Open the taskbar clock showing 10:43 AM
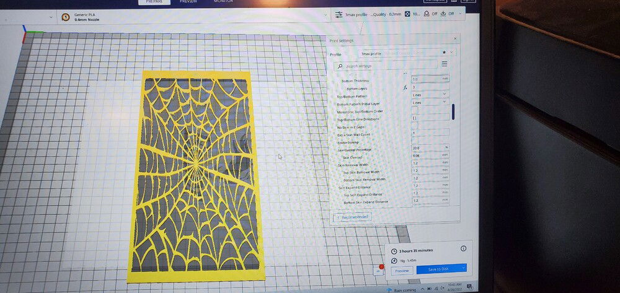The height and width of the screenshot is (293, 620). pyautogui.click(x=454, y=286)
